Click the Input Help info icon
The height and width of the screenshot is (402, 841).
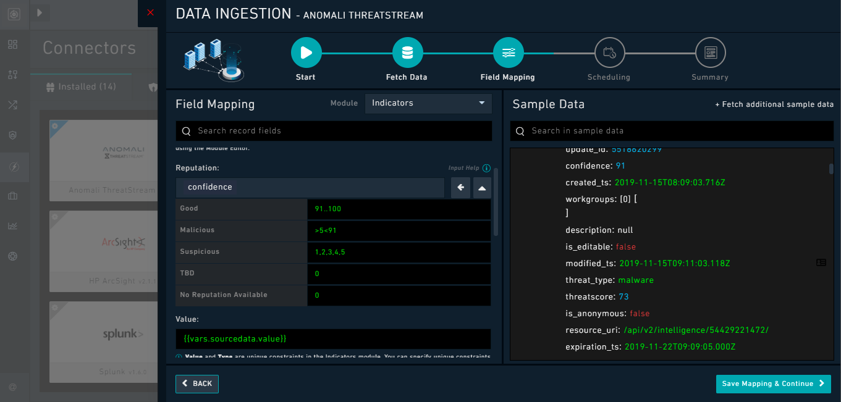pos(486,168)
